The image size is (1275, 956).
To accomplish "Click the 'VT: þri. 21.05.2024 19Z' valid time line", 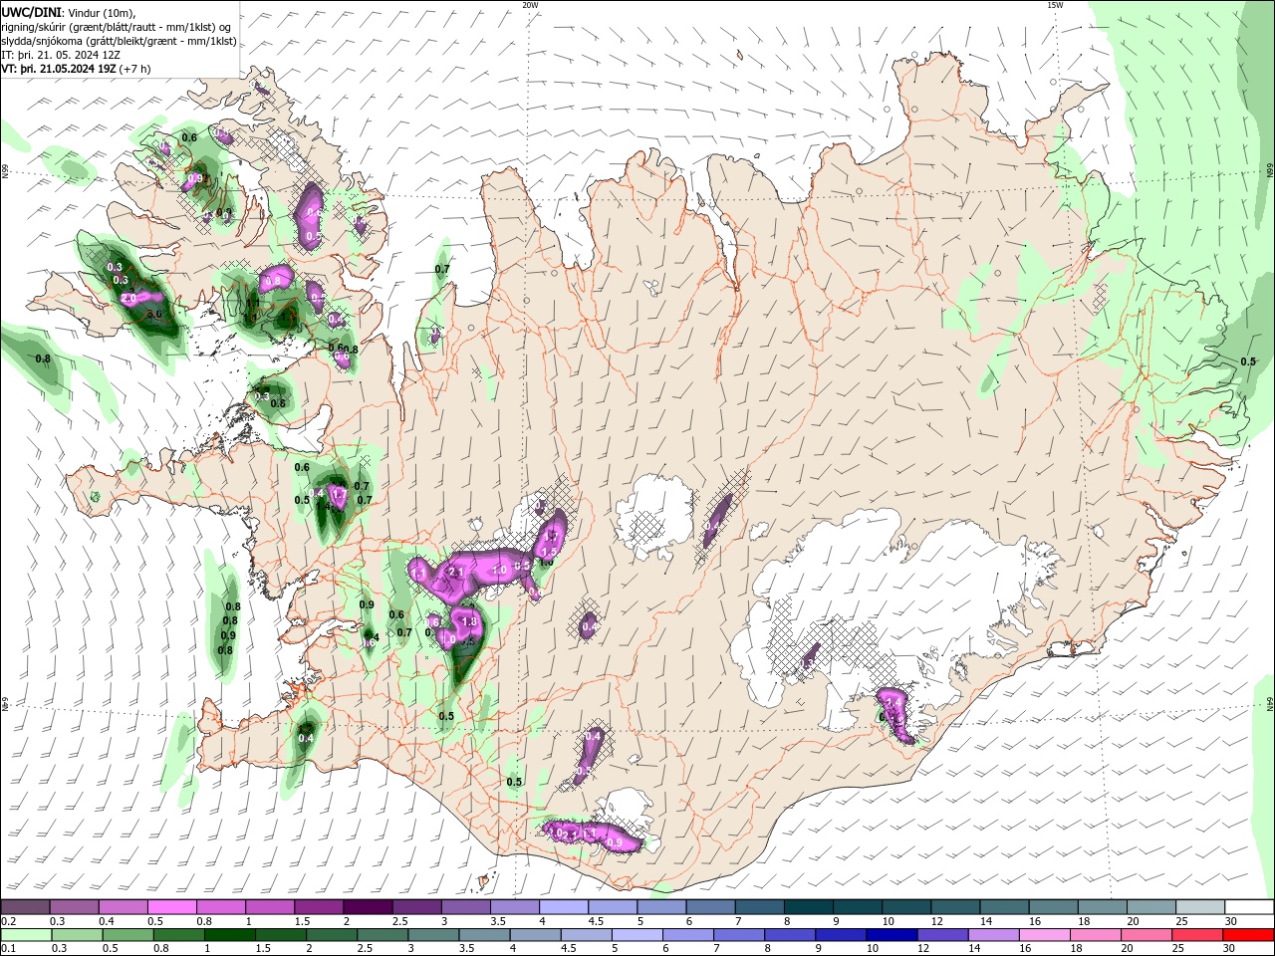I will click(x=77, y=69).
